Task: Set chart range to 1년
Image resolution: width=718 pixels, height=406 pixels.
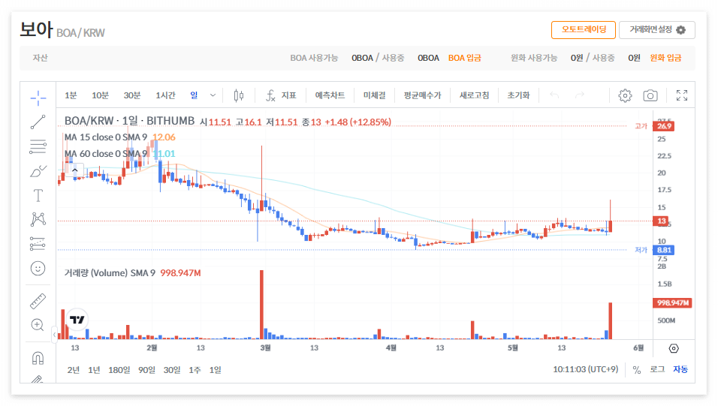Action: 94,370
